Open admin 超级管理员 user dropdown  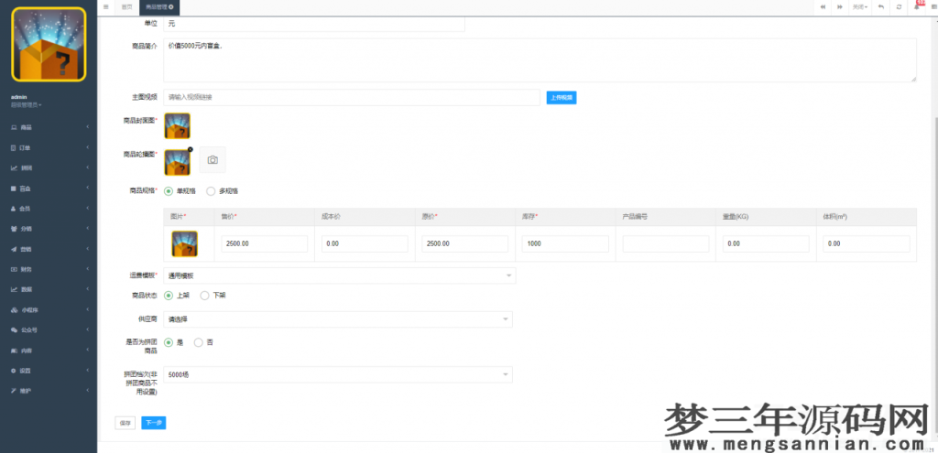pyautogui.click(x=27, y=105)
